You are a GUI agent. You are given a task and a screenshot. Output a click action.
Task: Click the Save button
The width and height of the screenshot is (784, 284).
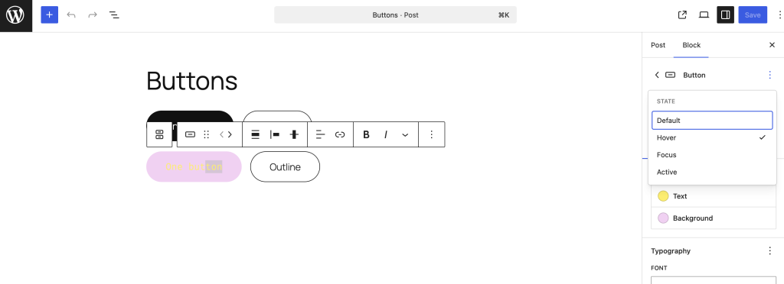tap(753, 15)
